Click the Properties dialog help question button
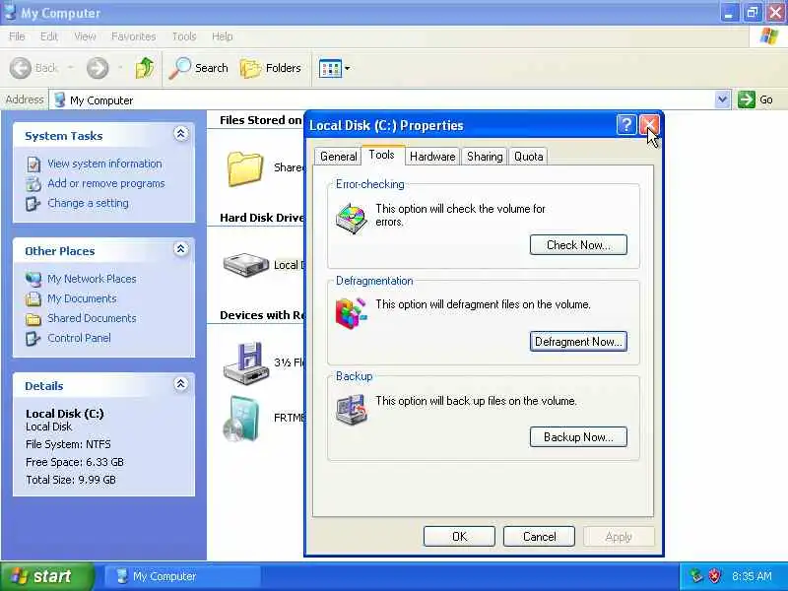Viewport: 788px width, 591px height. coord(626,125)
